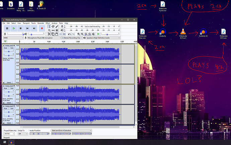The image size is (231, 145).
Task: Mute the bottom mono track
Action: [x=5, y=108]
